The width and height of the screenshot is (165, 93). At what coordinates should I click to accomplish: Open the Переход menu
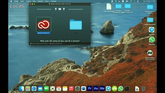(x=40, y=1)
